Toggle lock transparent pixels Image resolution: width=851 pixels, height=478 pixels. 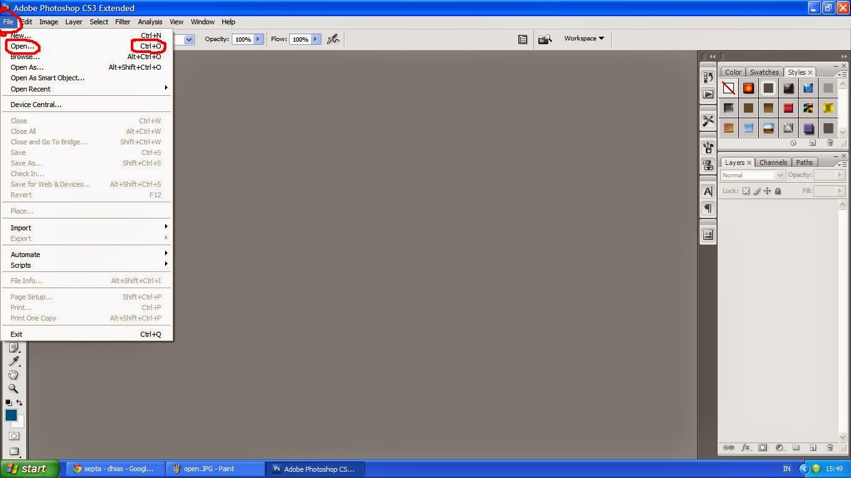[746, 191]
